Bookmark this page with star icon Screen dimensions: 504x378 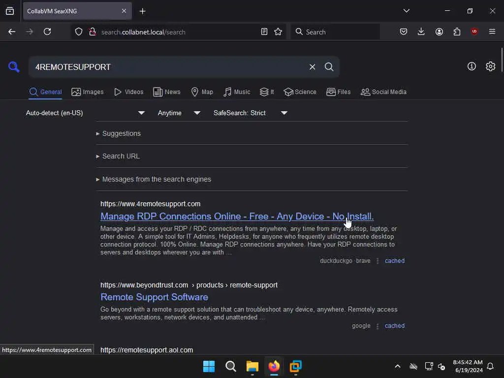click(x=278, y=32)
